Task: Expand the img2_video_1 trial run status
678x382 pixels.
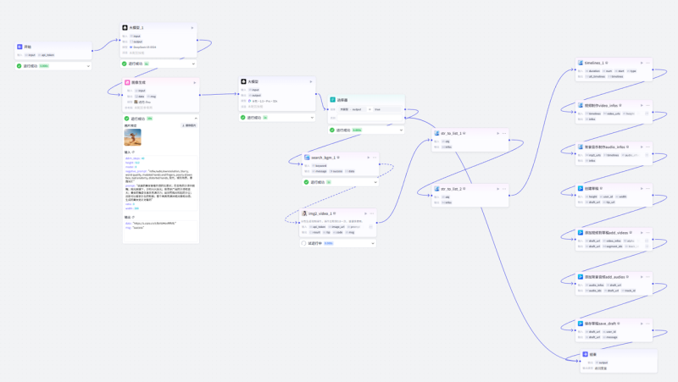Action: tap(371, 243)
